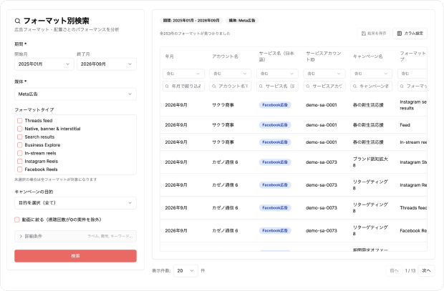
Task: Click magnifier icon in キャンペーン名 filter field
Action: point(354,86)
